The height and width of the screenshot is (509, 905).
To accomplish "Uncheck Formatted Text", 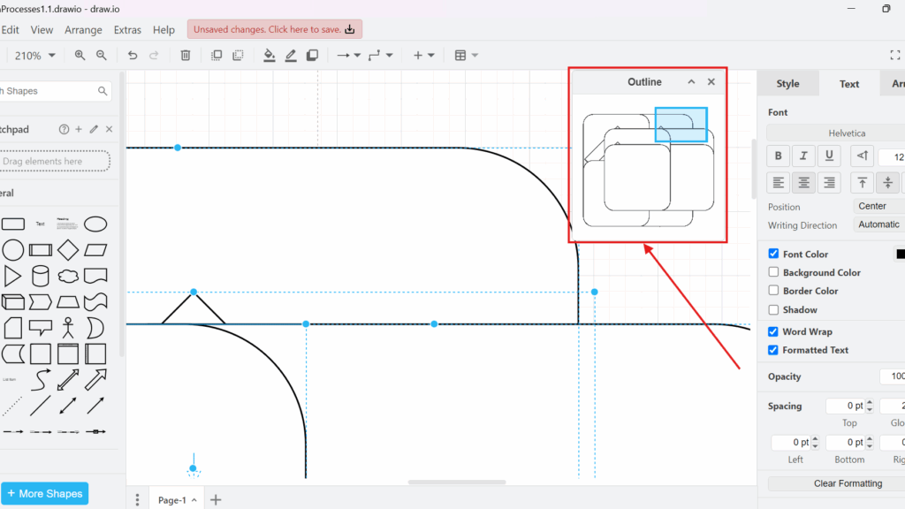I will tap(772, 350).
